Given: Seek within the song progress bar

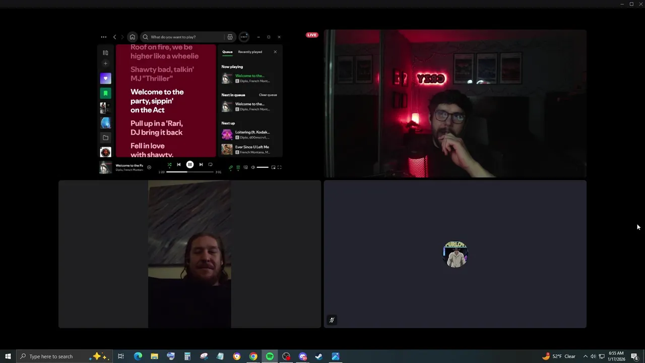Looking at the screenshot, I should (x=190, y=172).
